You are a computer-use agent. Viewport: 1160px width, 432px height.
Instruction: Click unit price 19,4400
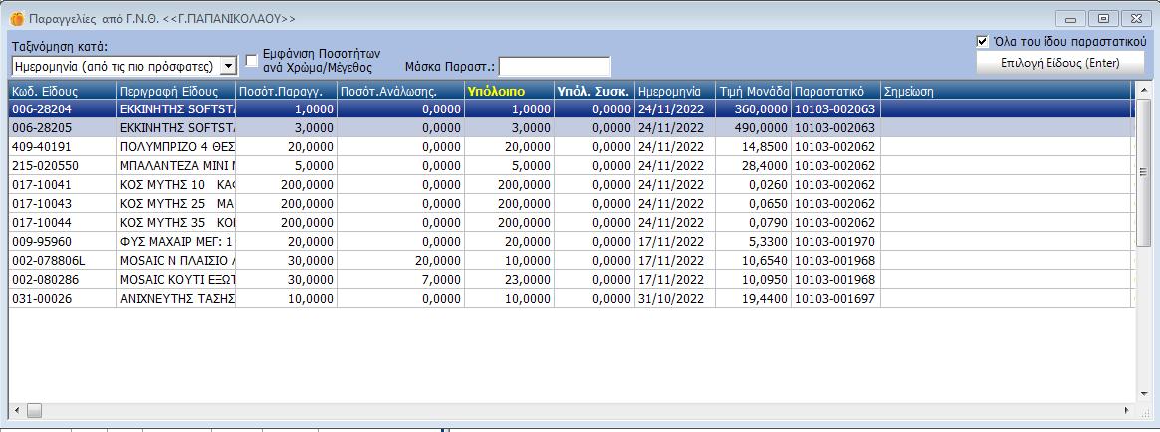point(765,298)
